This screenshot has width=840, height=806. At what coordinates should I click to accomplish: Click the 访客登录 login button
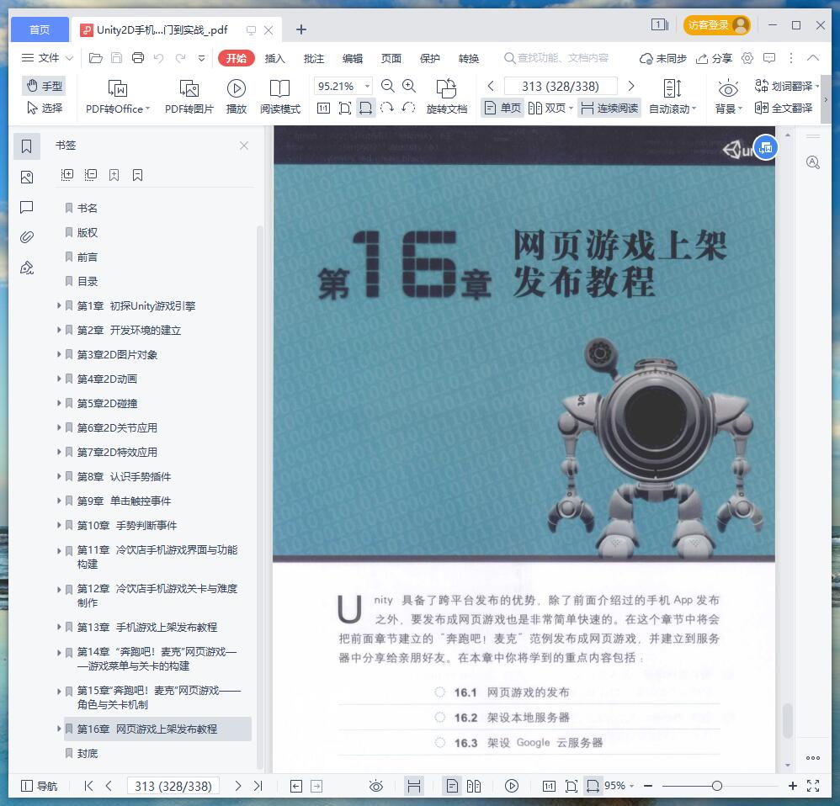coord(716,25)
